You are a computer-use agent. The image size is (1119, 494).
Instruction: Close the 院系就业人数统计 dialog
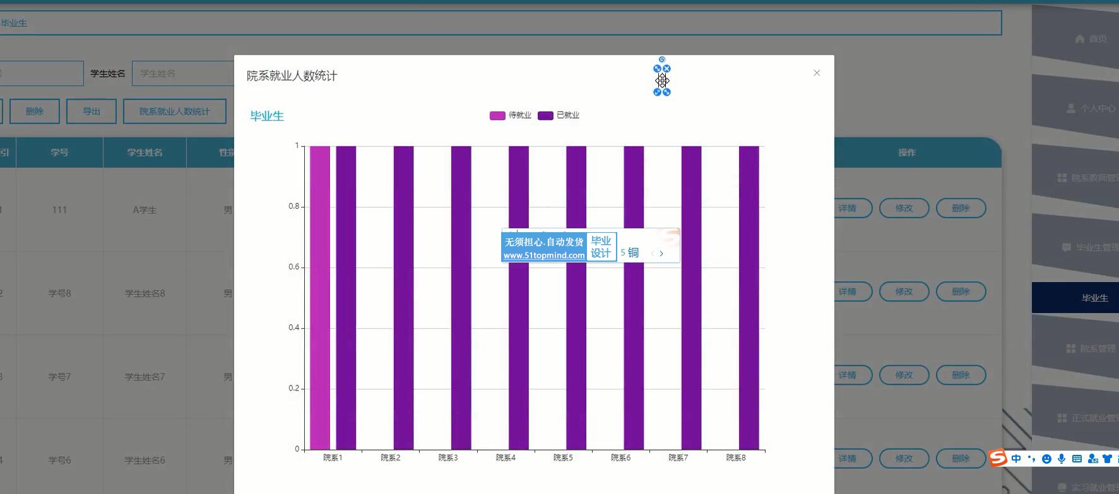pyautogui.click(x=817, y=73)
